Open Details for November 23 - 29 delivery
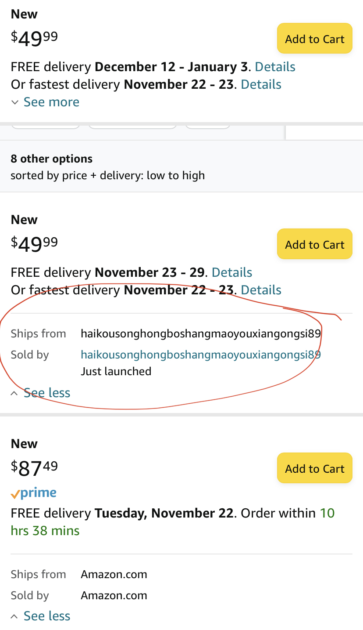 coord(232,272)
